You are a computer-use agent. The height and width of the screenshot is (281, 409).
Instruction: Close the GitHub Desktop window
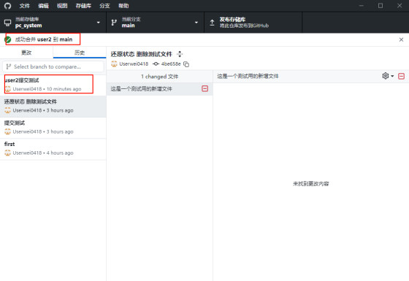(400, 6)
